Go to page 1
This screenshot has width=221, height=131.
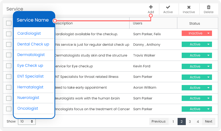(x=173, y=121)
